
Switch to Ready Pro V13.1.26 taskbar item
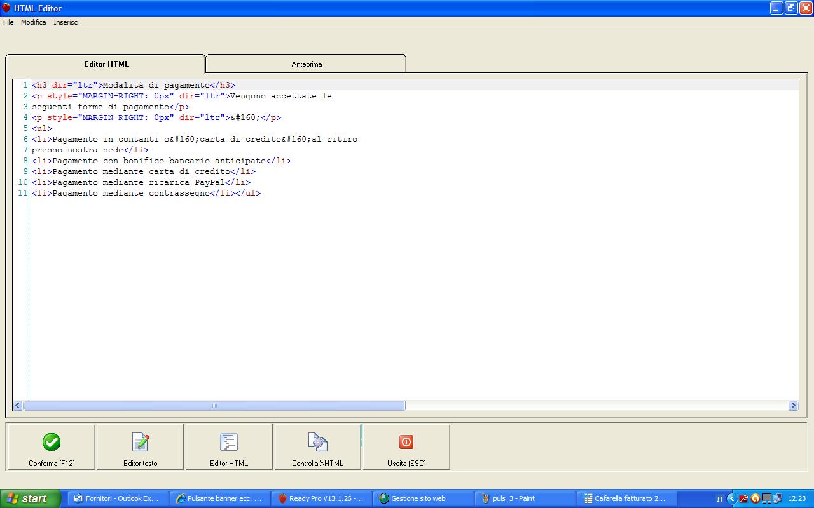click(x=321, y=498)
